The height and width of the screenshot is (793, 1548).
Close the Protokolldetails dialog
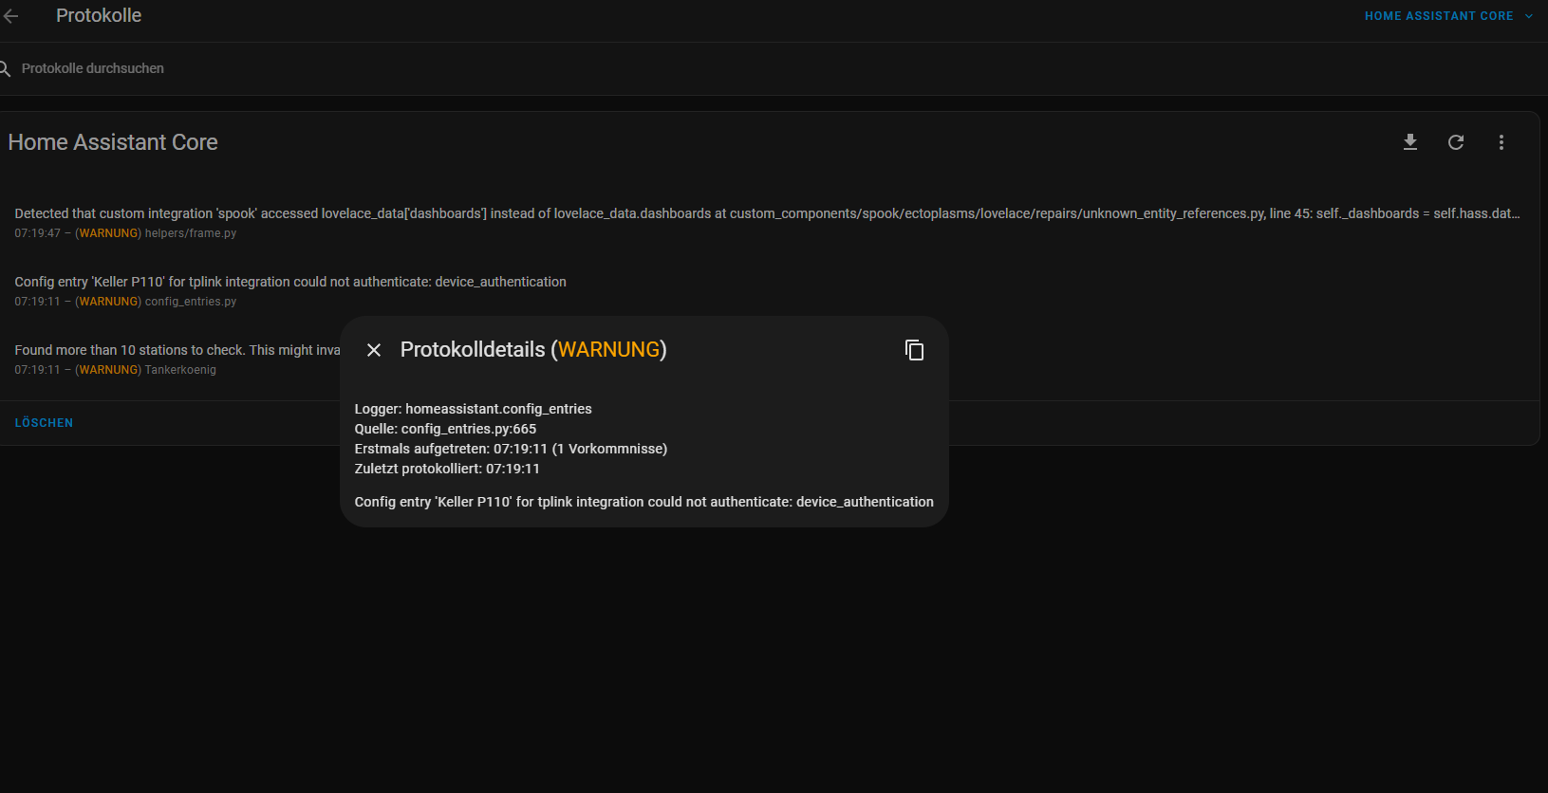pos(374,350)
